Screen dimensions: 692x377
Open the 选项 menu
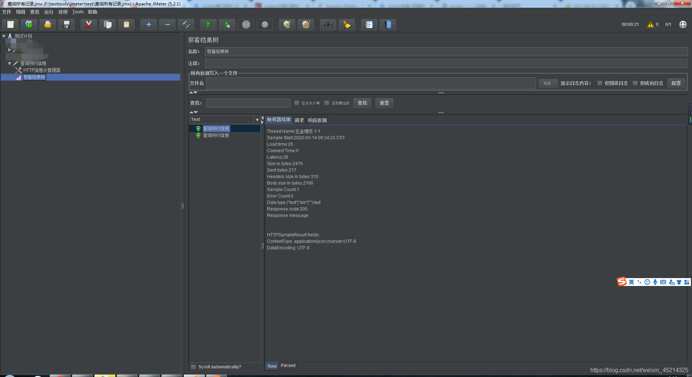63,12
